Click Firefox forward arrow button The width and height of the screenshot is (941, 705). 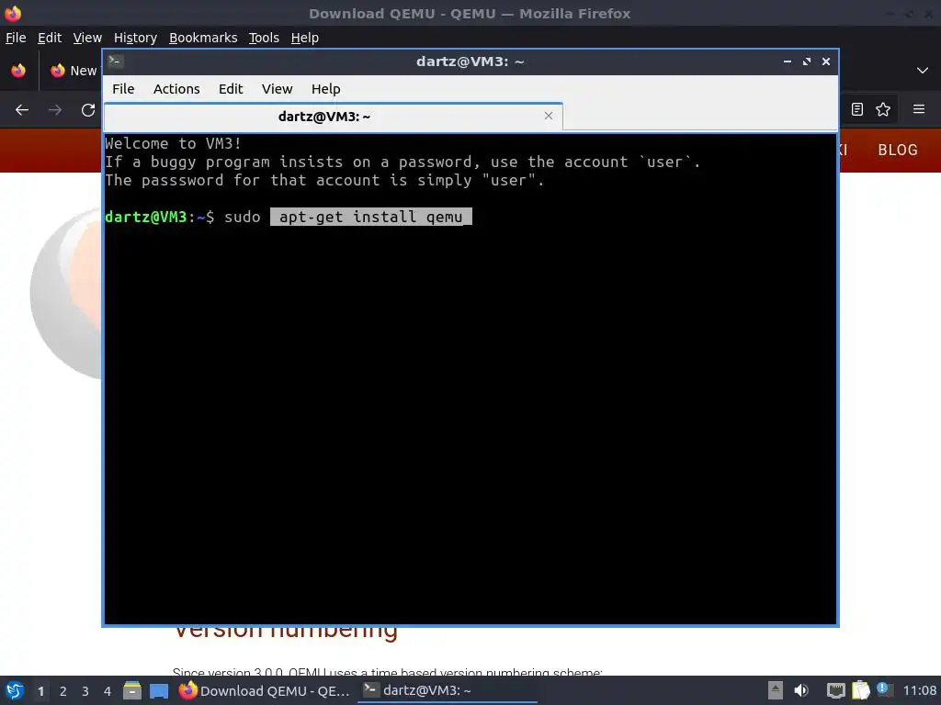click(55, 110)
